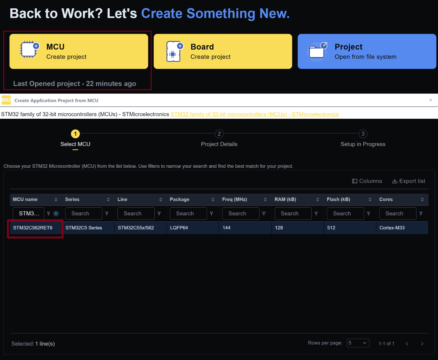438x360 pixels.
Task: Click Export list button
Action: coord(409,181)
